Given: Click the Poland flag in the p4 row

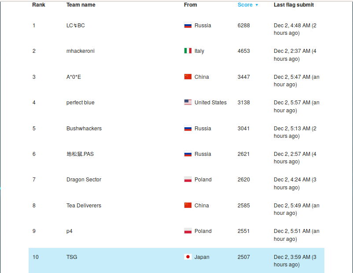Looking at the screenshot, I should pyautogui.click(x=188, y=231).
